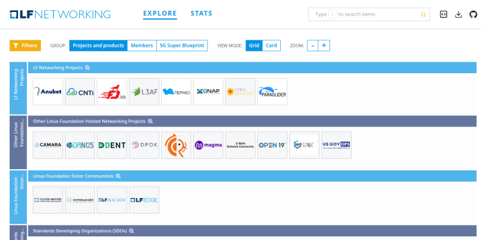This screenshot has width=481, height=240.
Task: Open the Filters panel
Action: (25, 46)
